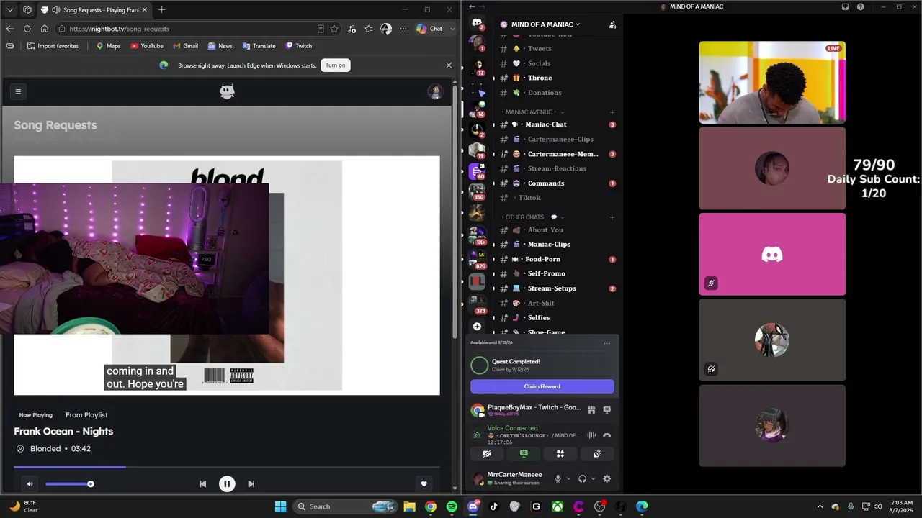Skip to the next song
Screen dimensions: 922x518
tap(251, 484)
